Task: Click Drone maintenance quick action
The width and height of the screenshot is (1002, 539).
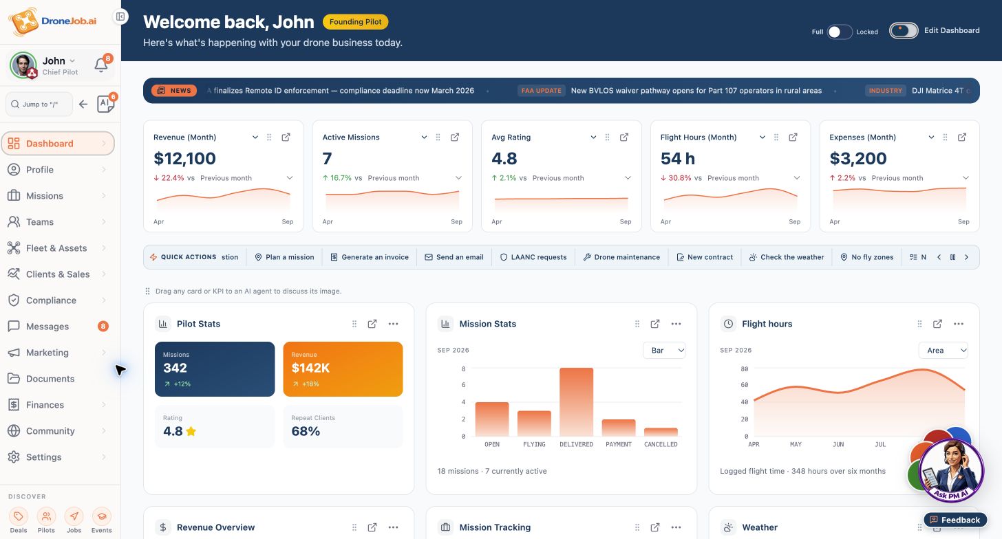Action: point(621,257)
